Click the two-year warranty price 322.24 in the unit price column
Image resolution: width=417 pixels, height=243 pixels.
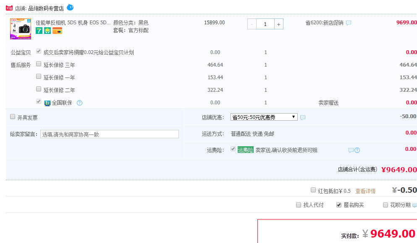215,90
